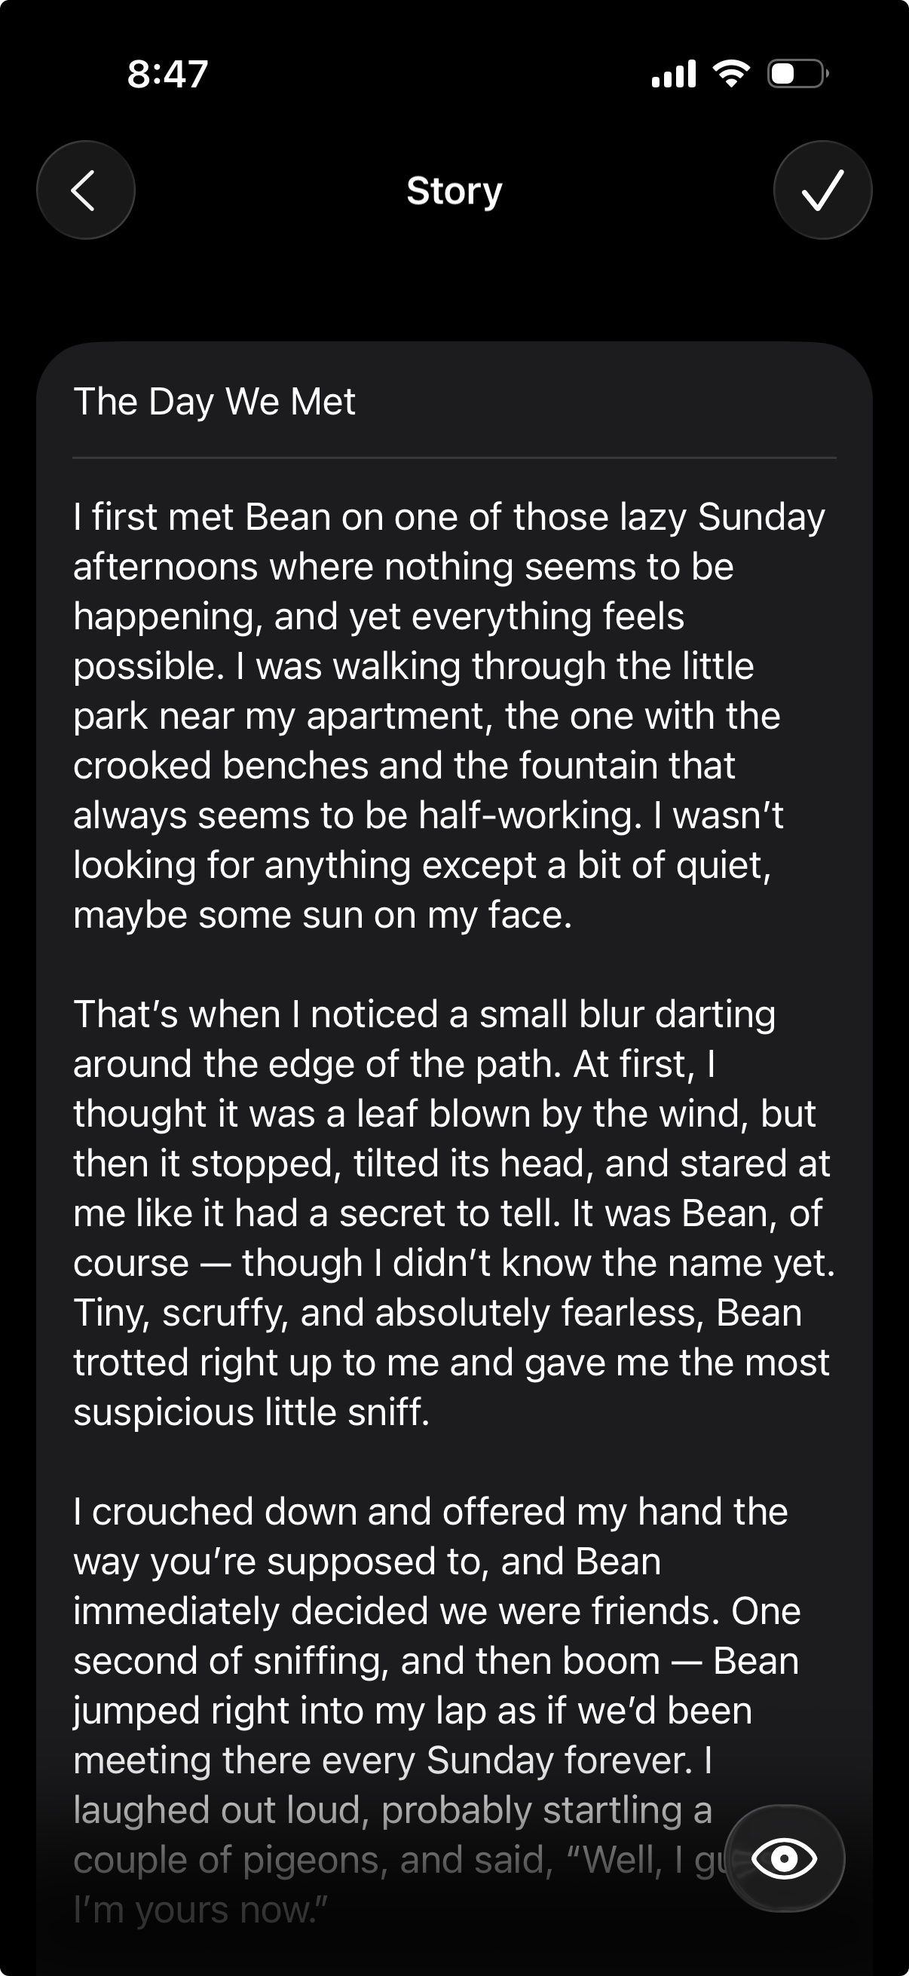The width and height of the screenshot is (909, 1976).
Task: Edit the title field "The Day We Met"
Action: click(215, 401)
